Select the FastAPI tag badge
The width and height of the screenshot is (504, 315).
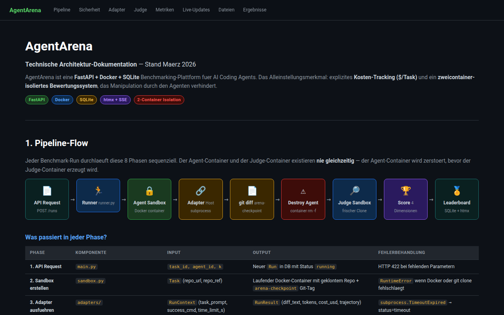(x=37, y=100)
